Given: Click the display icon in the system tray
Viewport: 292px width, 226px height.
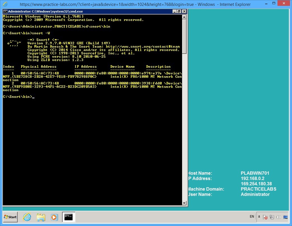Looking at the screenshot, I should pos(285,217).
